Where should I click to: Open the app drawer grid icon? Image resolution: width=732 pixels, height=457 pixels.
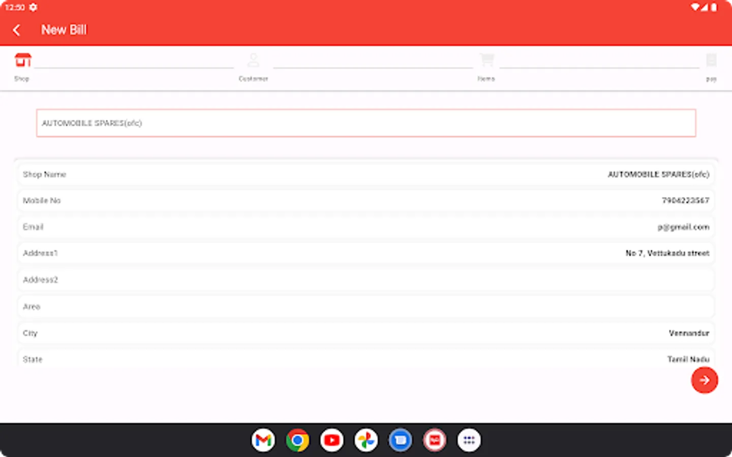pos(469,440)
